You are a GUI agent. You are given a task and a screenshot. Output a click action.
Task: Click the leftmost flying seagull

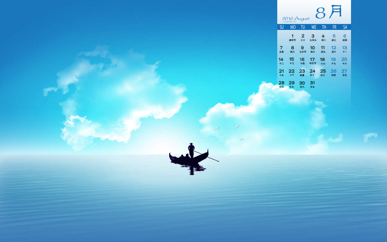tap(217, 129)
